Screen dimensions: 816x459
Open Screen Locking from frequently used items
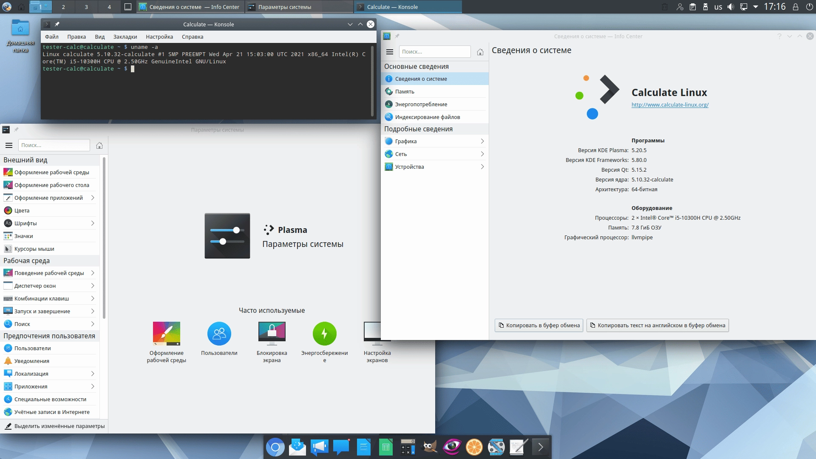tap(272, 342)
